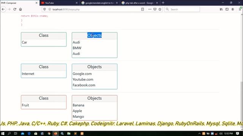Show the sidebars panel

pos(227,9)
